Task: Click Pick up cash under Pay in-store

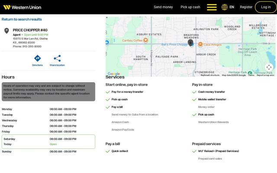Action: 206,115
